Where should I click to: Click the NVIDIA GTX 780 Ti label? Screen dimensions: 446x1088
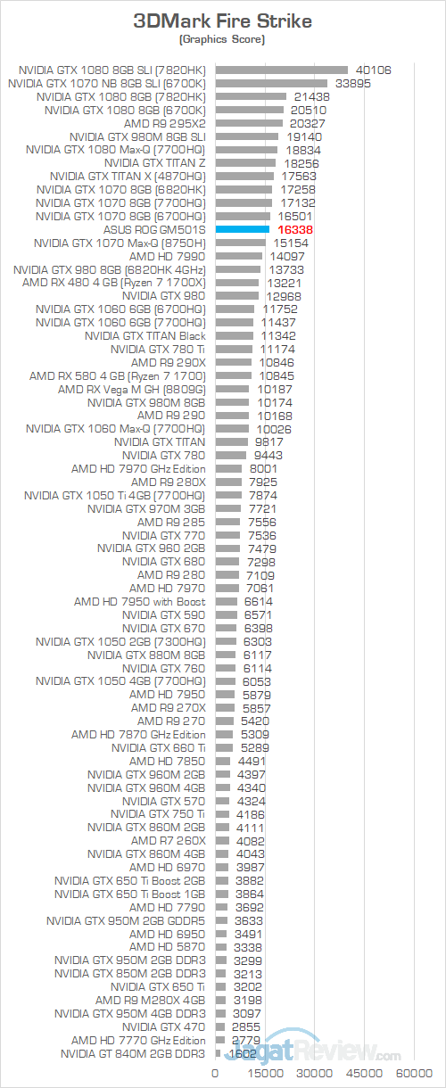tap(158, 349)
